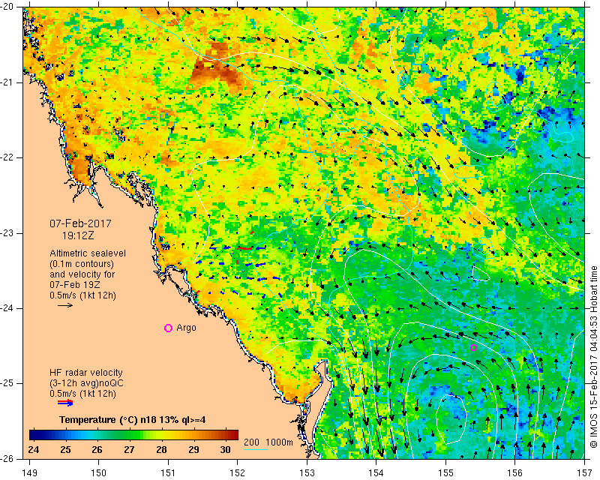Screen dimensions: 600x480
Task: Click the black altimetric velocity legend arrow
Action: click(65, 305)
